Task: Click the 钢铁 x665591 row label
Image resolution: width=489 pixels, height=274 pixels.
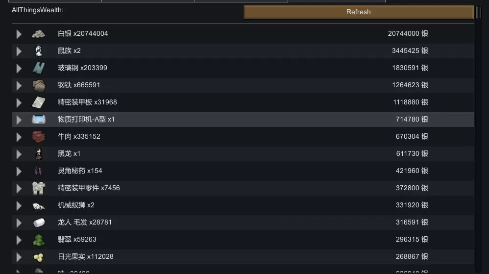Action: click(79, 85)
